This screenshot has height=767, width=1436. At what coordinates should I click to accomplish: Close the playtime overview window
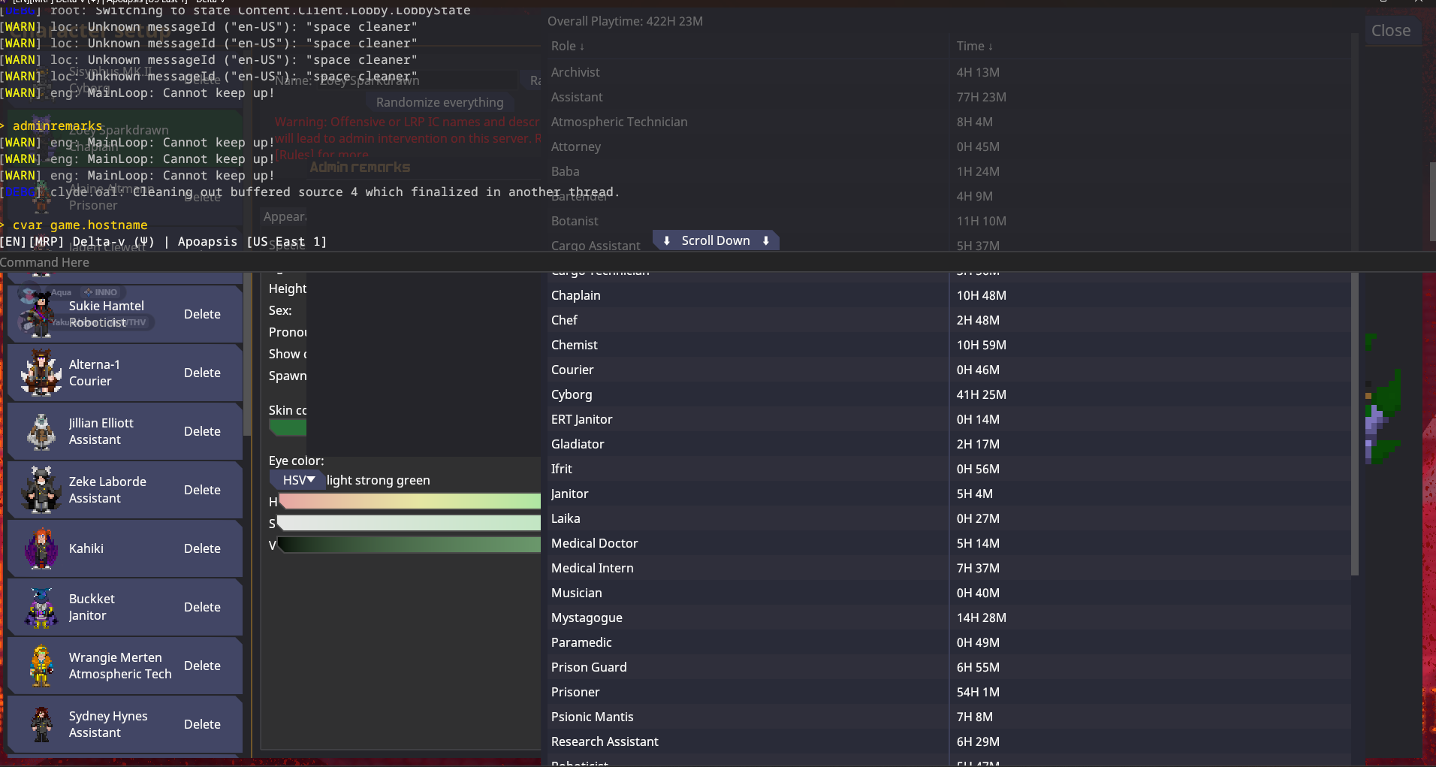click(1391, 31)
